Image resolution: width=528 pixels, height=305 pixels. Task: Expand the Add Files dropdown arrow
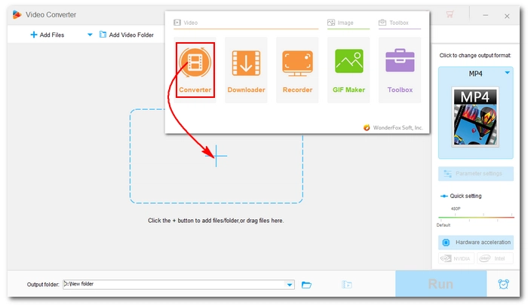coord(90,35)
